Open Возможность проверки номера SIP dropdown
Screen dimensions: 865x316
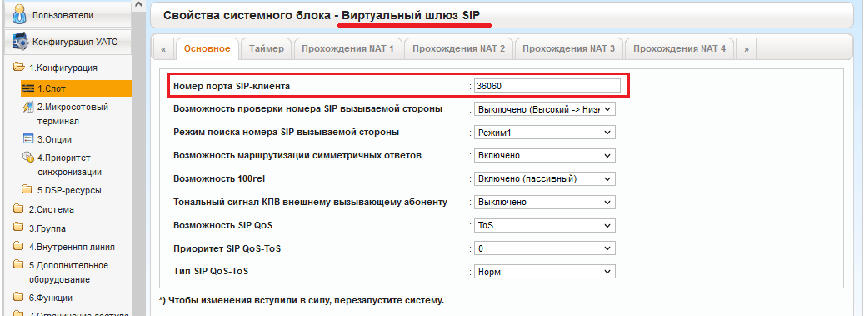coord(544,109)
